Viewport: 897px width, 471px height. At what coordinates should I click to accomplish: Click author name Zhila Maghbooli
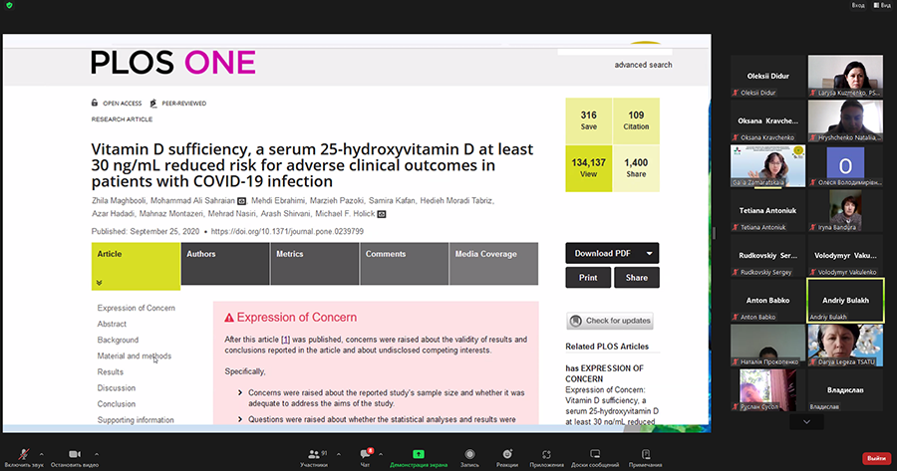coord(119,200)
